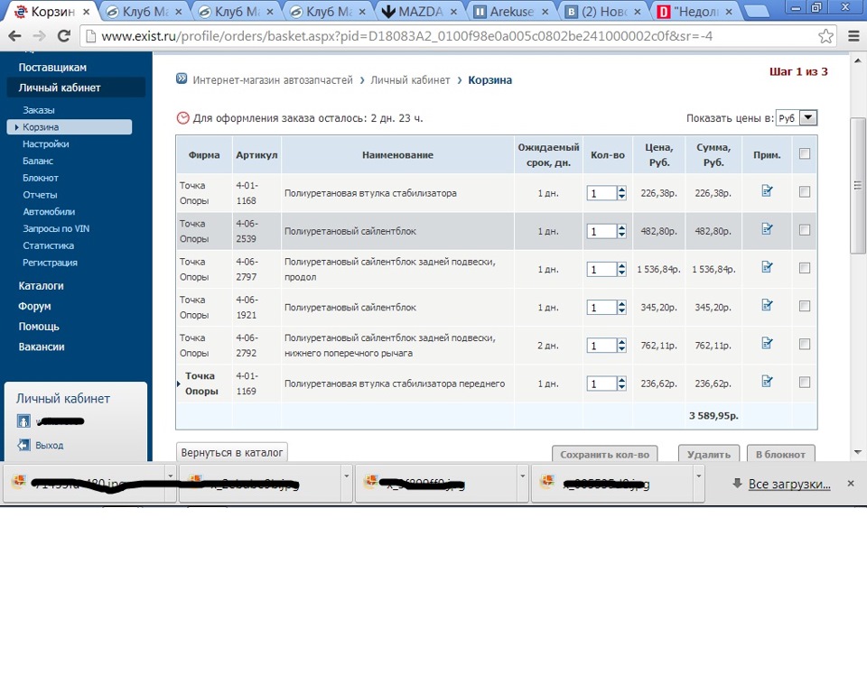Click the page vertical scrollbar thumb
The image size is (867, 684).
click(x=858, y=185)
